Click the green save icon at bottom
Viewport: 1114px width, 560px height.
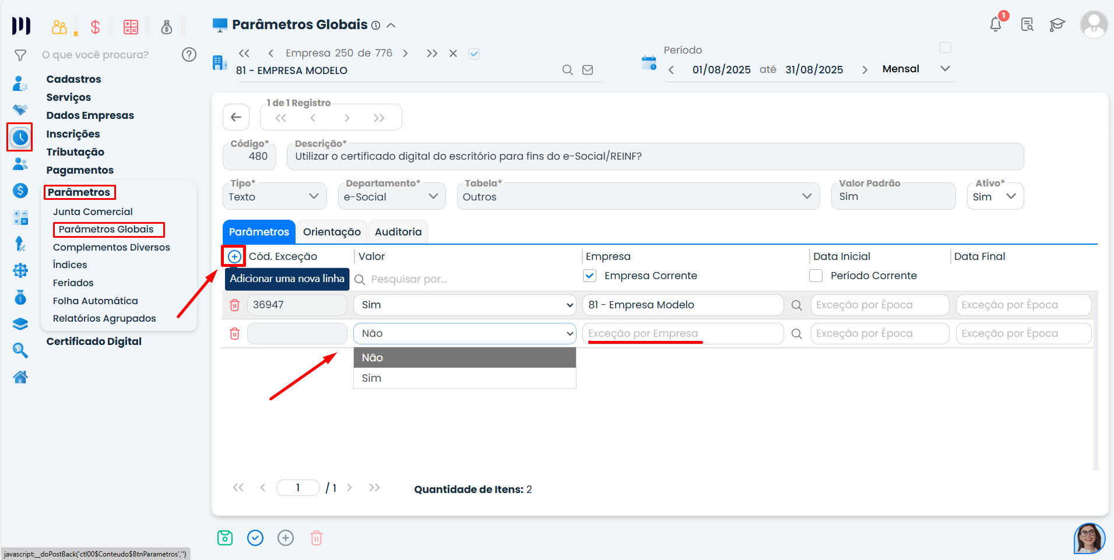point(225,538)
